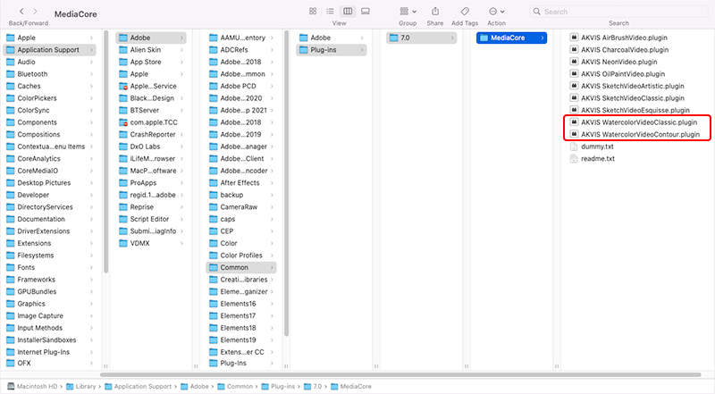Viewport: 715px width, 394px height.
Task: Open the Group options dropdown
Action: (408, 11)
